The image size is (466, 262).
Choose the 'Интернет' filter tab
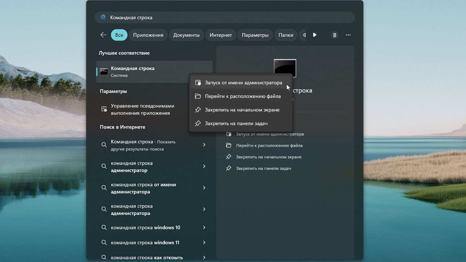coord(221,35)
